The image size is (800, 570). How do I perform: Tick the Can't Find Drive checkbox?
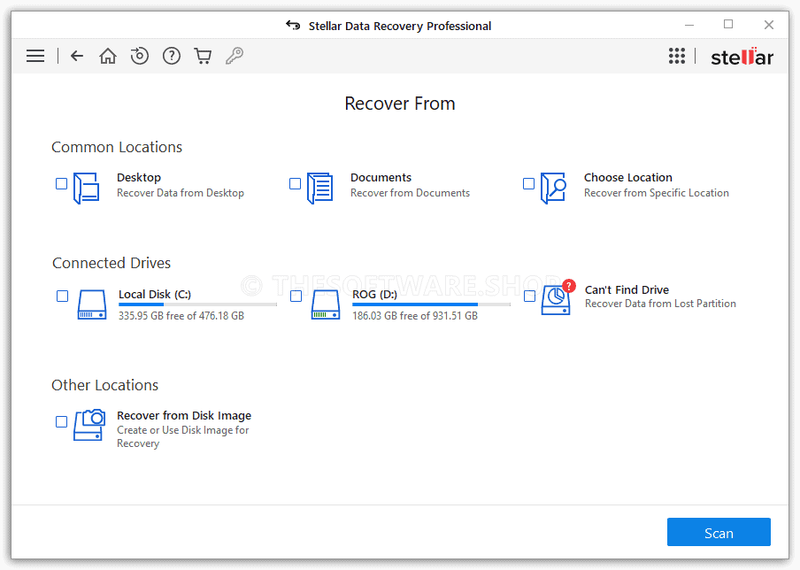[x=529, y=296]
